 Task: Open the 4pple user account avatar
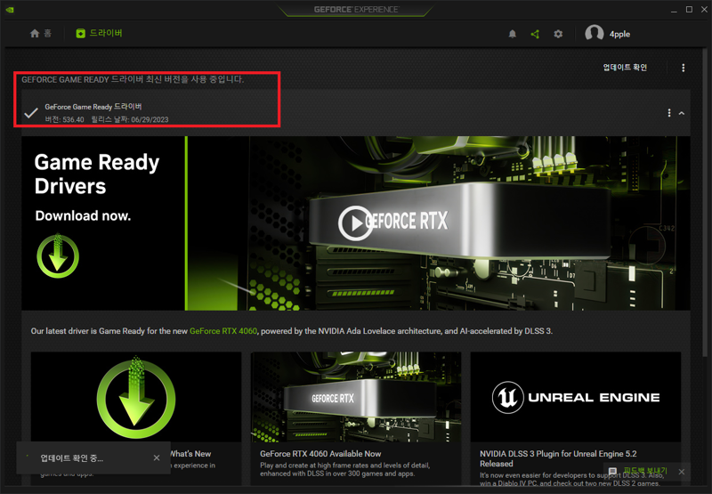pyautogui.click(x=594, y=33)
